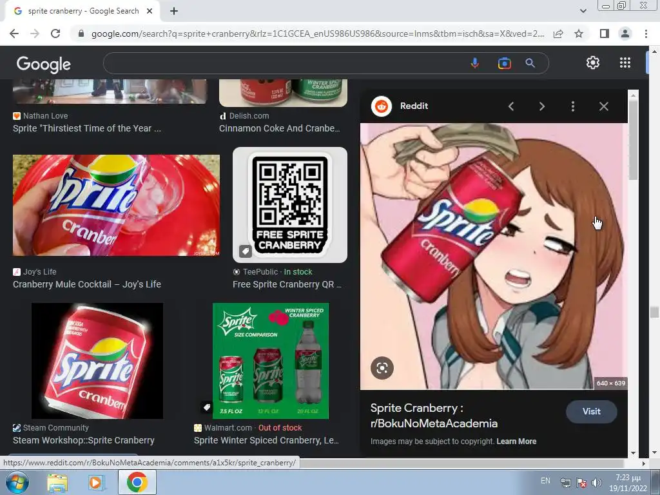This screenshot has height=495, width=660.
Task: Click the page scrollbar up arrow
Action: [654, 51]
